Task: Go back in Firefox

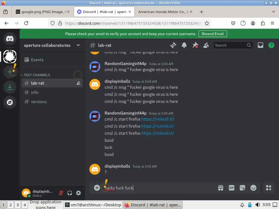Action: pos(7,23)
